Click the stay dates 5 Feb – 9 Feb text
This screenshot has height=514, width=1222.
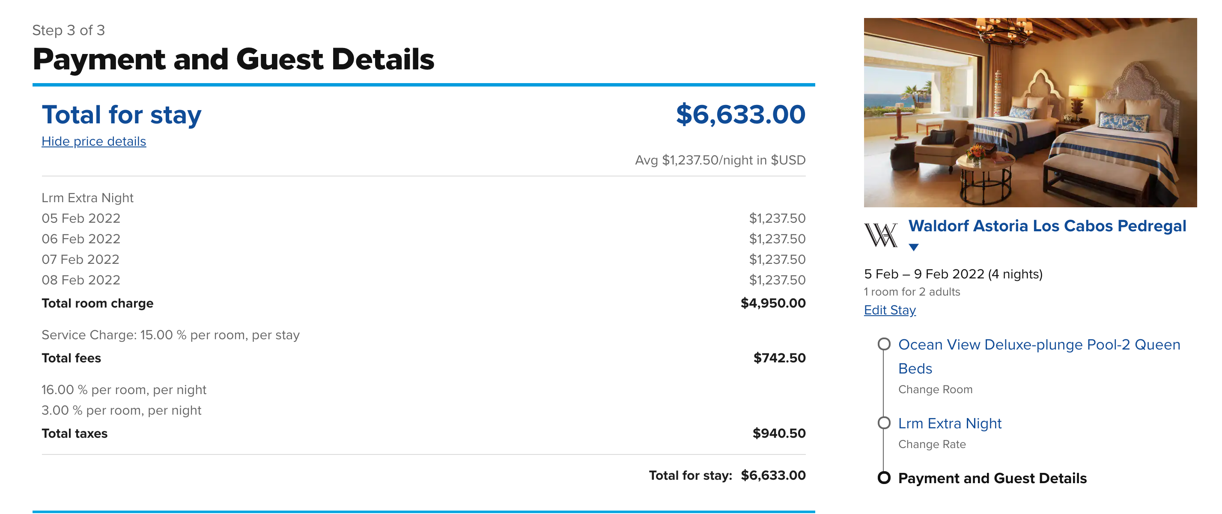click(x=953, y=274)
